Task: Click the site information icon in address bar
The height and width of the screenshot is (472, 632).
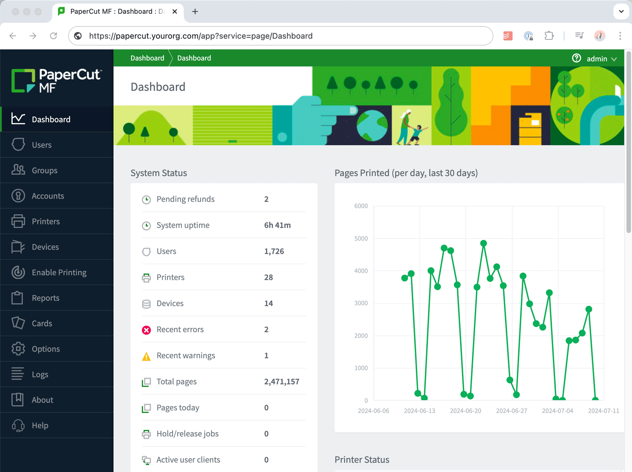Action: 78,36
